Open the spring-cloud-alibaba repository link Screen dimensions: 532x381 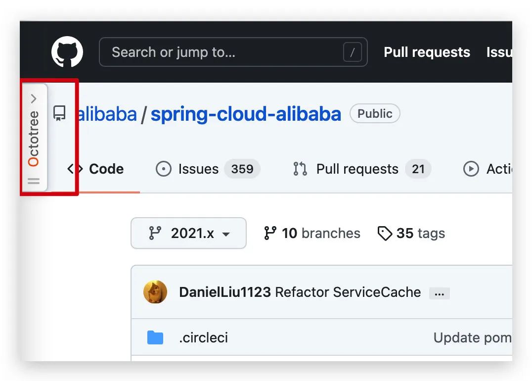click(246, 114)
